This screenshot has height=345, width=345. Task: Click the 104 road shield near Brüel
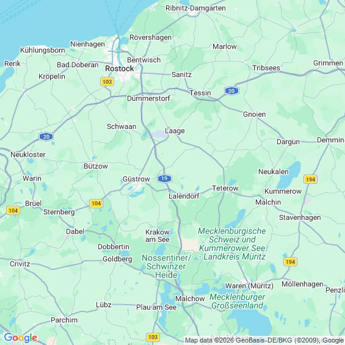[13, 211]
